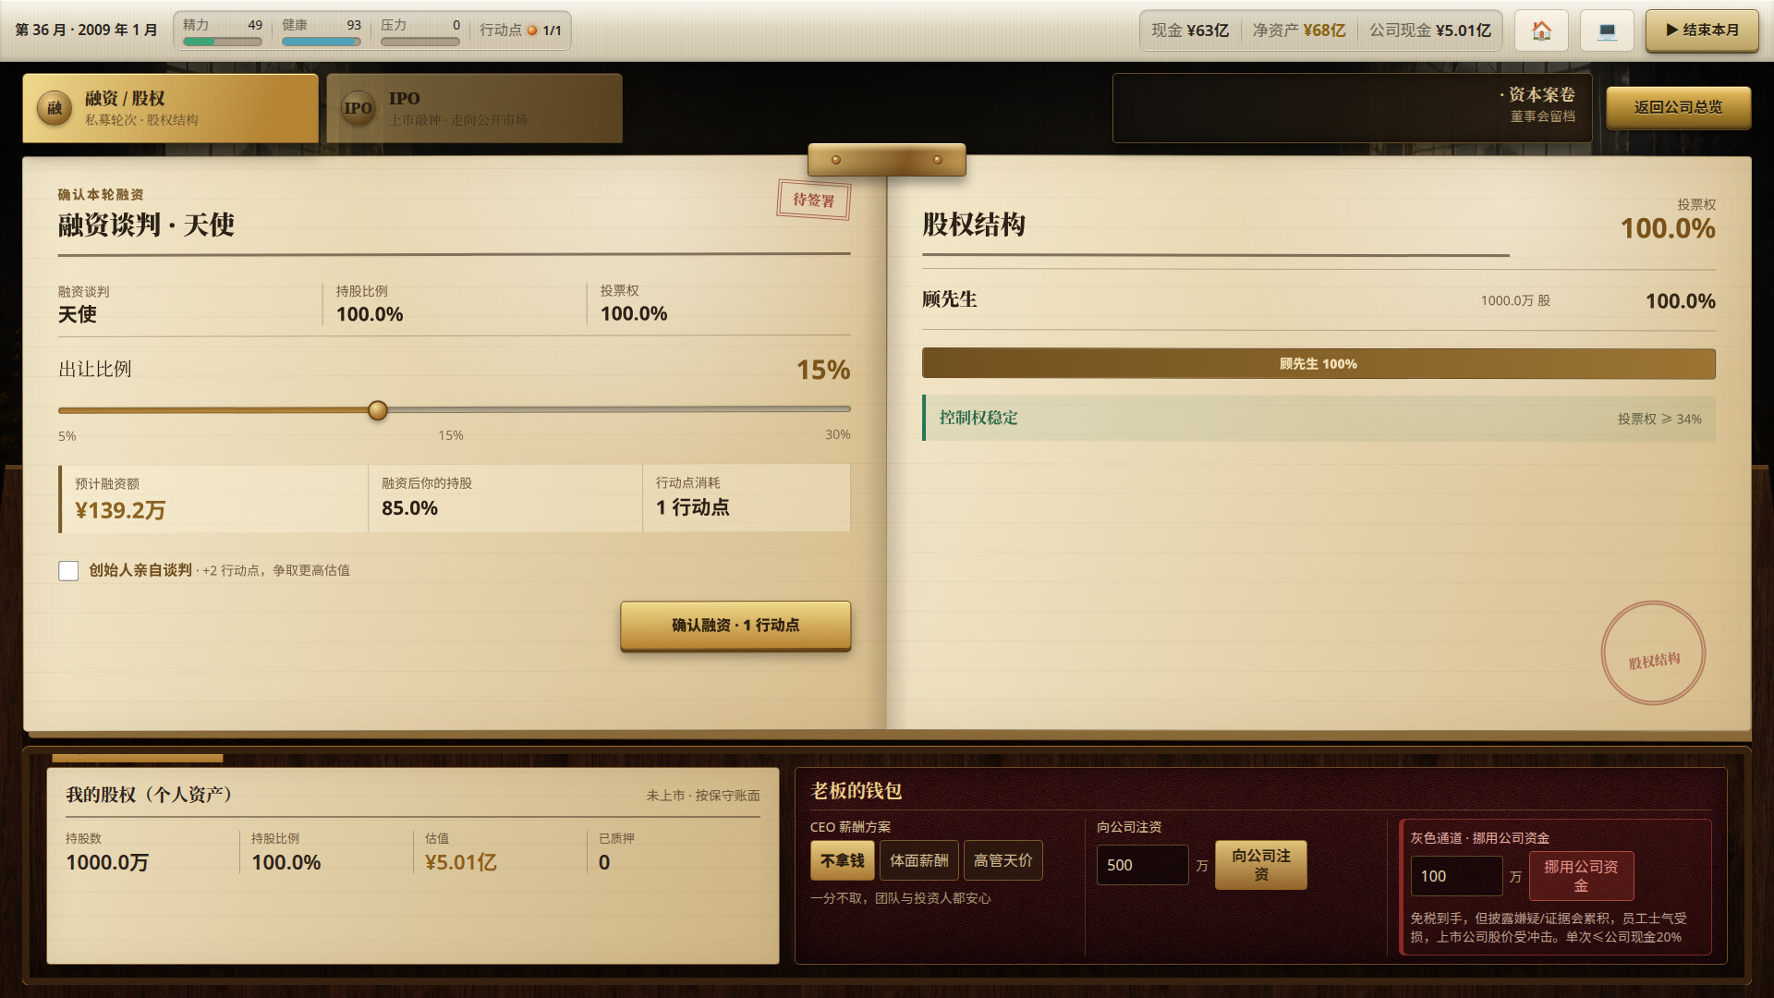Click the 估值 ¥5.01亿 value
Image resolution: width=1774 pixels, height=998 pixels.
point(460,863)
